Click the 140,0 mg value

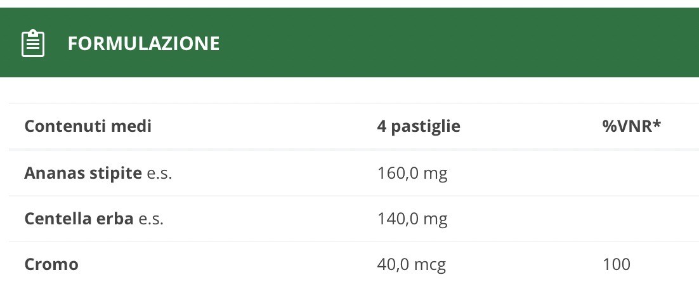click(412, 219)
